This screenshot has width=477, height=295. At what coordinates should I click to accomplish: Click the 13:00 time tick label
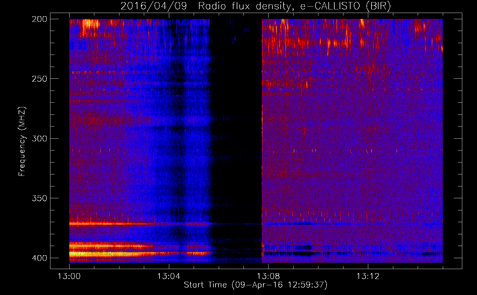point(69,276)
